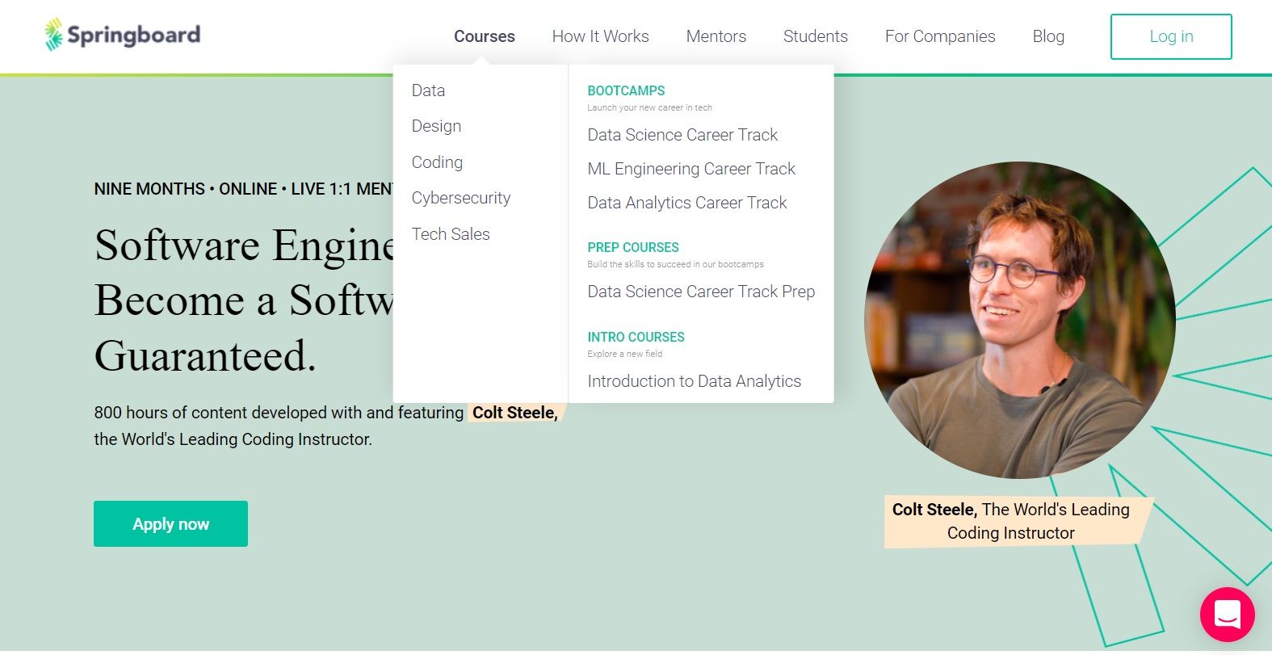
Task: Select the Data category
Action: [x=428, y=90]
